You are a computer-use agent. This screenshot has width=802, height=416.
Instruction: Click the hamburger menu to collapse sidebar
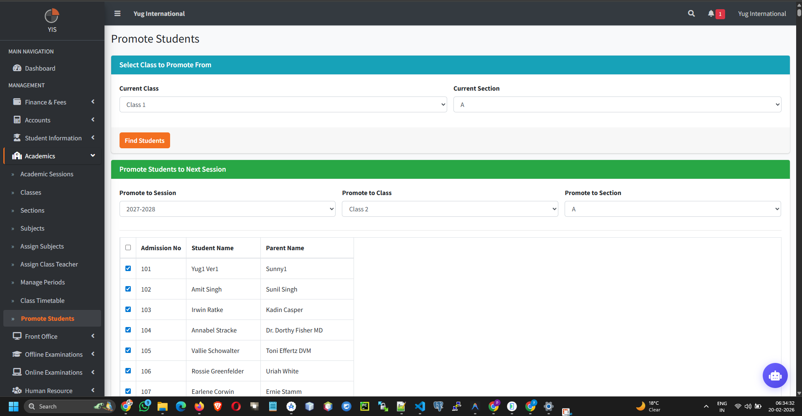(117, 13)
